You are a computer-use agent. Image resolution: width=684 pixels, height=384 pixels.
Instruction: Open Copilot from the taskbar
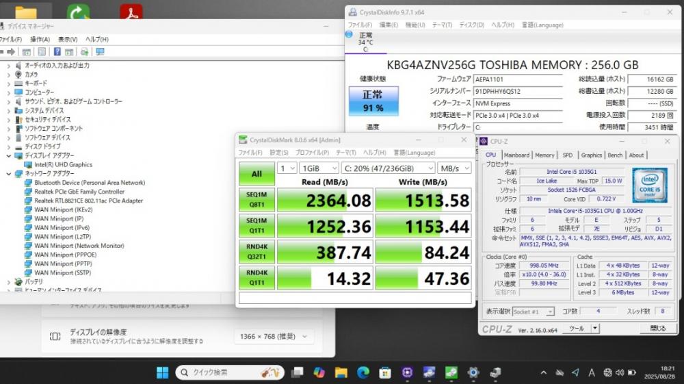pos(319,372)
